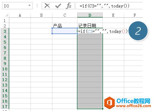Select row 1 header
This screenshot has width=153, height=111.
(5, 21)
